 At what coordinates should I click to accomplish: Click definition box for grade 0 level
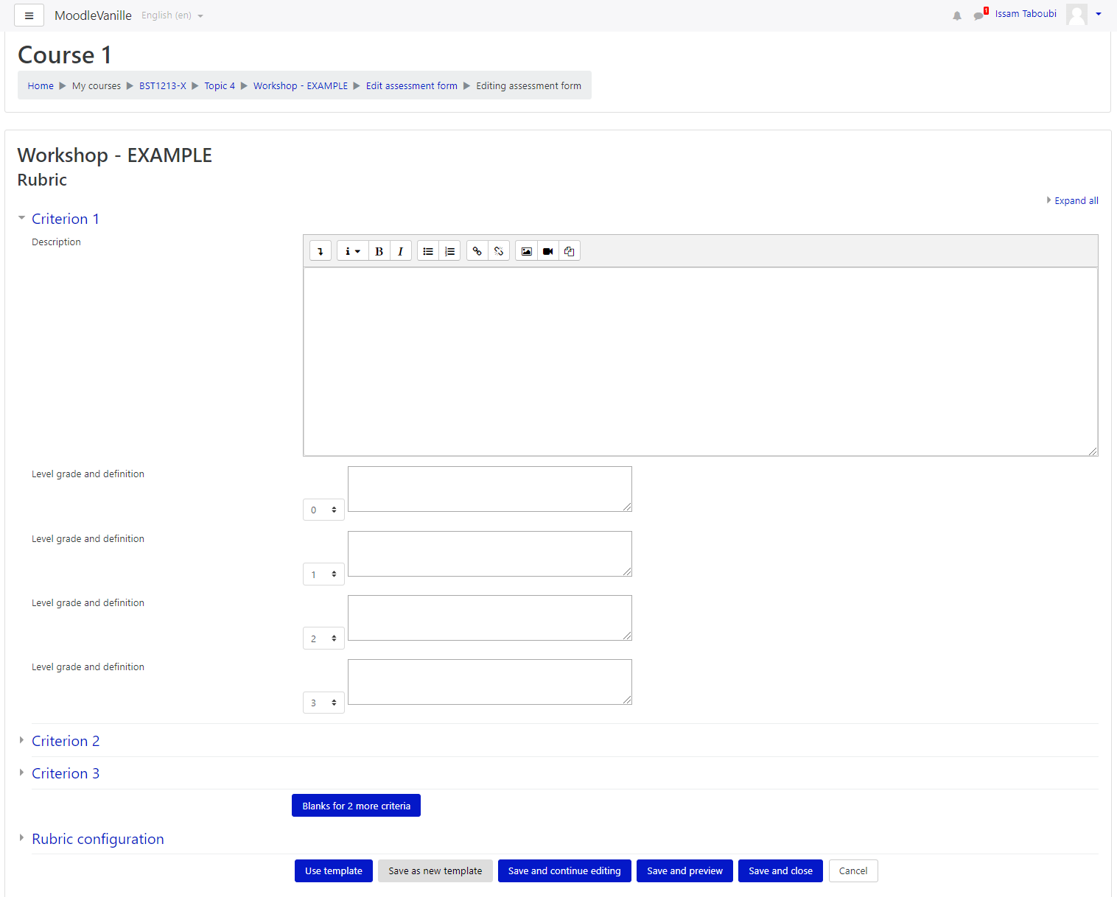point(490,489)
